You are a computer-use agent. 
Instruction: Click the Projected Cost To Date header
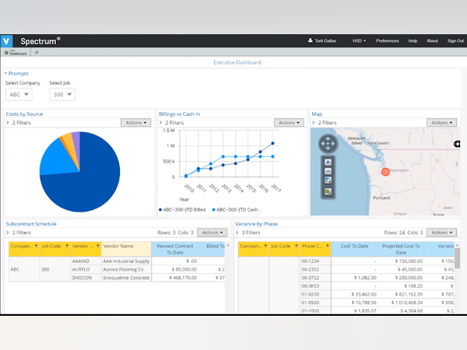coord(401,249)
